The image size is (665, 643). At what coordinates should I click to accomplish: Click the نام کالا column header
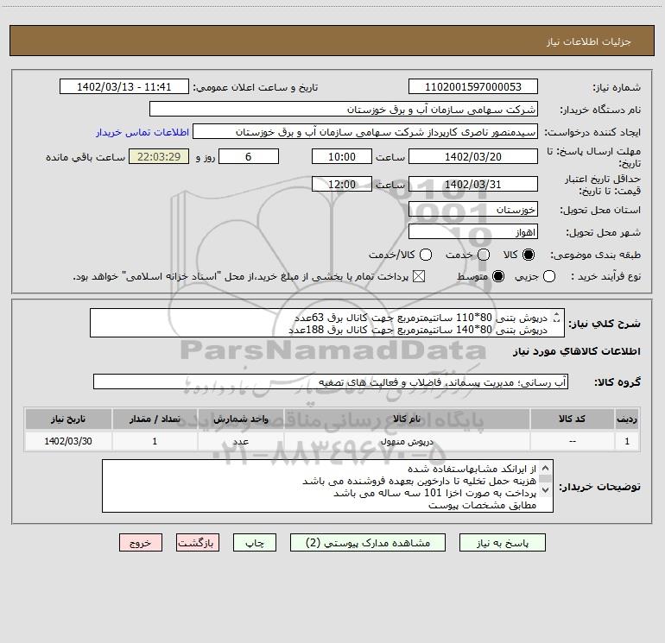pyautogui.click(x=406, y=419)
